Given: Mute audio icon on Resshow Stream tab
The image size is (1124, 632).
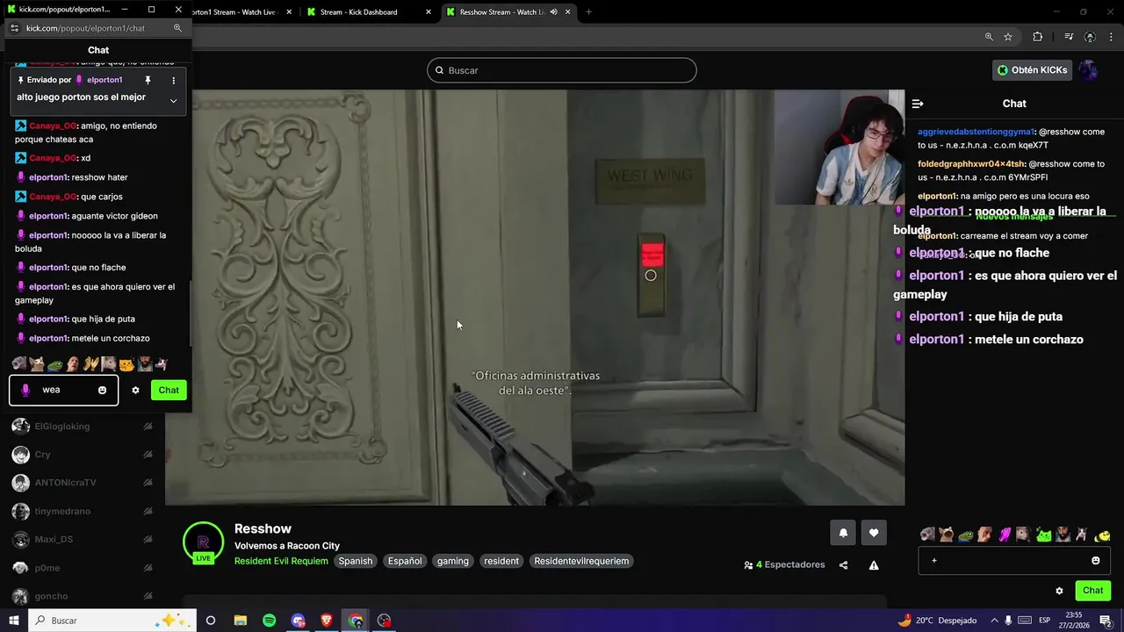Looking at the screenshot, I should point(553,12).
